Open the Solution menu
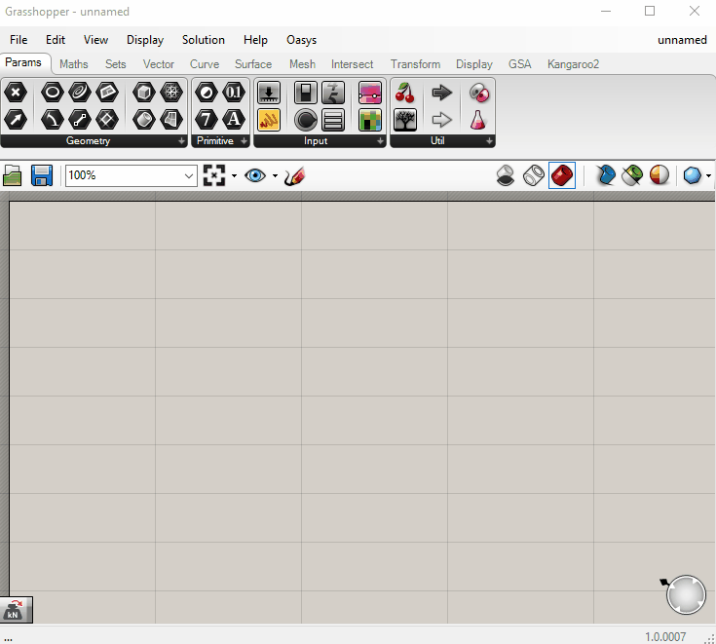 (x=204, y=40)
